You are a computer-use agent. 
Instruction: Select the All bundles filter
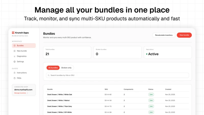(x=53, y=68)
